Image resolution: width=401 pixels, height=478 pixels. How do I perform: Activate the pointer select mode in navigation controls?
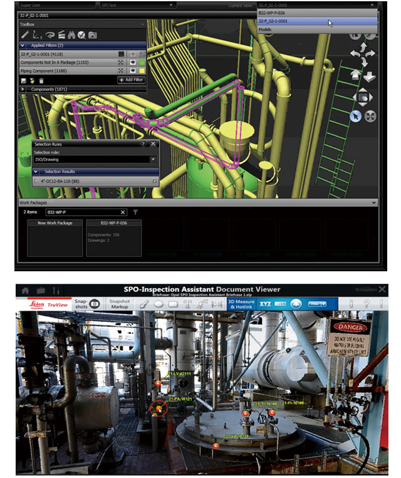point(355,115)
